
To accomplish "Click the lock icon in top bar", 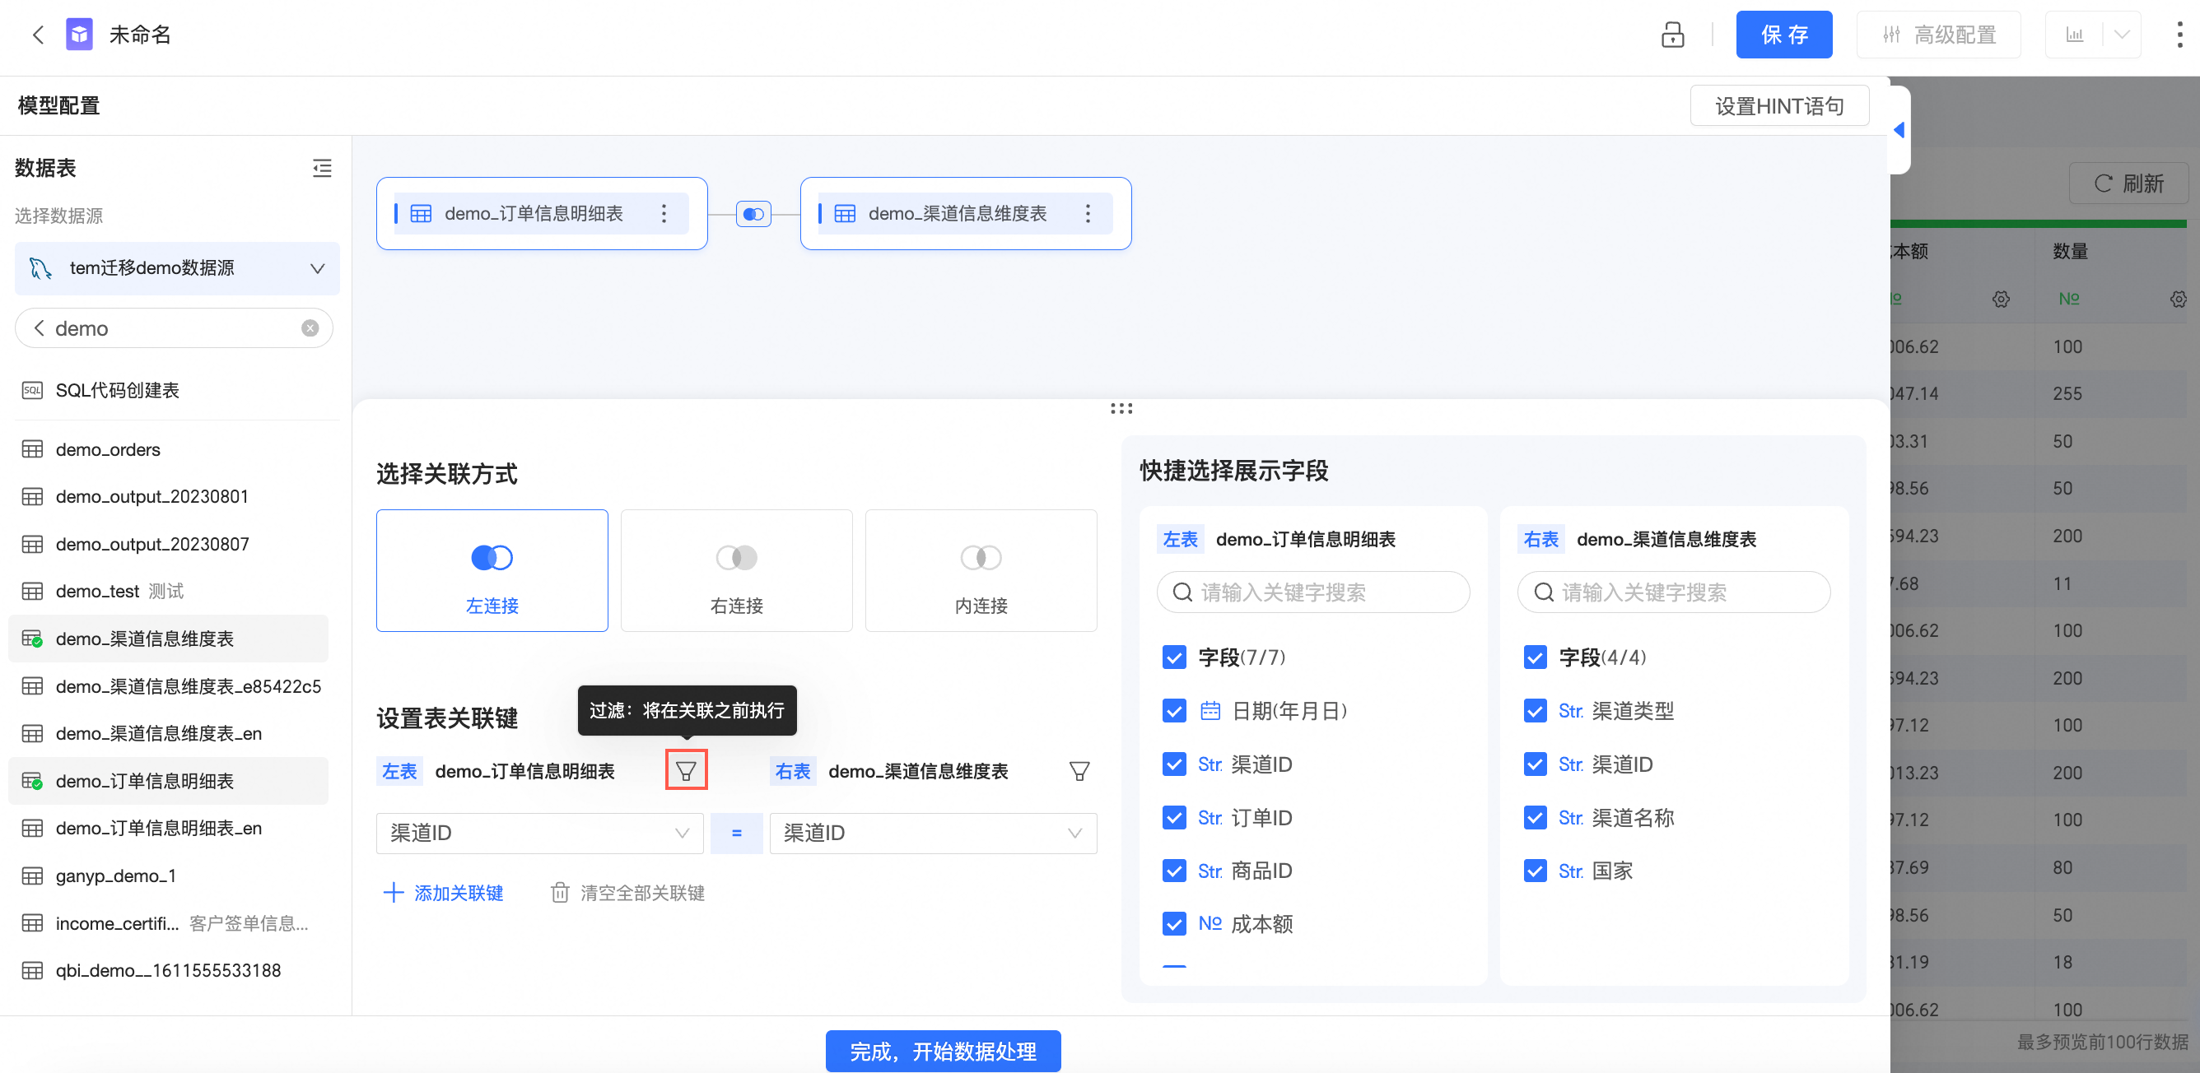I will pyautogui.click(x=1672, y=35).
